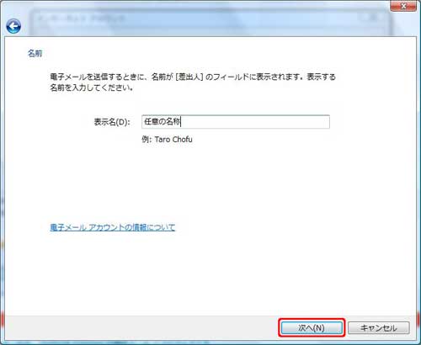Click the 名前 heading text
The image size is (421, 345).
click(x=35, y=53)
